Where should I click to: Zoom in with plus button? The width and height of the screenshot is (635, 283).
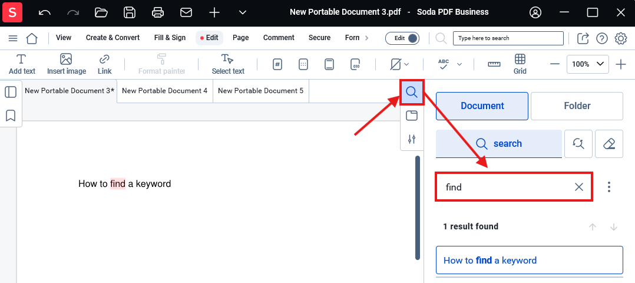point(621,64)
